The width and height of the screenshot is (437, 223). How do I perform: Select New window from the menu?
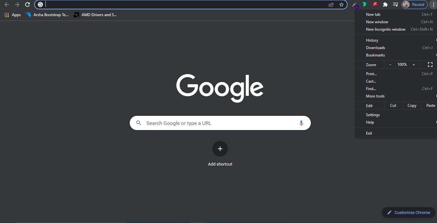[x=396, y=22]
